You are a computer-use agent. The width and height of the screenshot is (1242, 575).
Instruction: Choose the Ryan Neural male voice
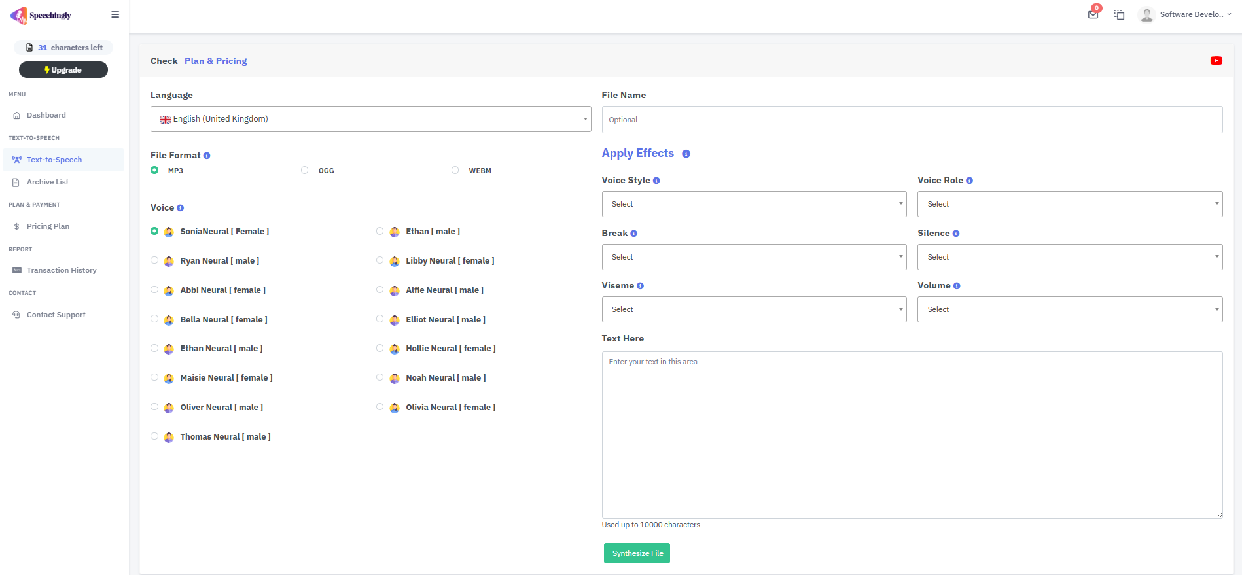[154, 260]
